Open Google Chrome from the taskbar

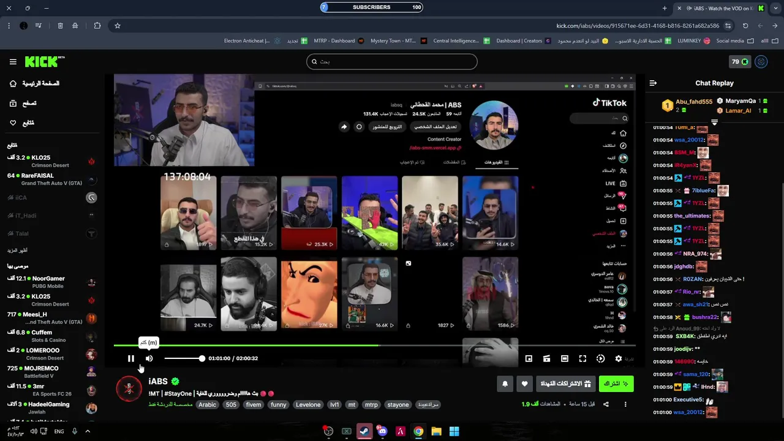pyautogui.click(x=418, y=431)
